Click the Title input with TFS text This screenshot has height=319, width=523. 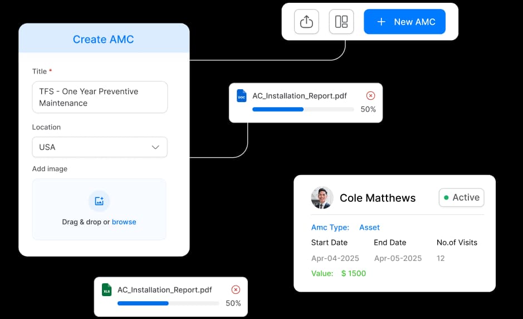[100, 97]
